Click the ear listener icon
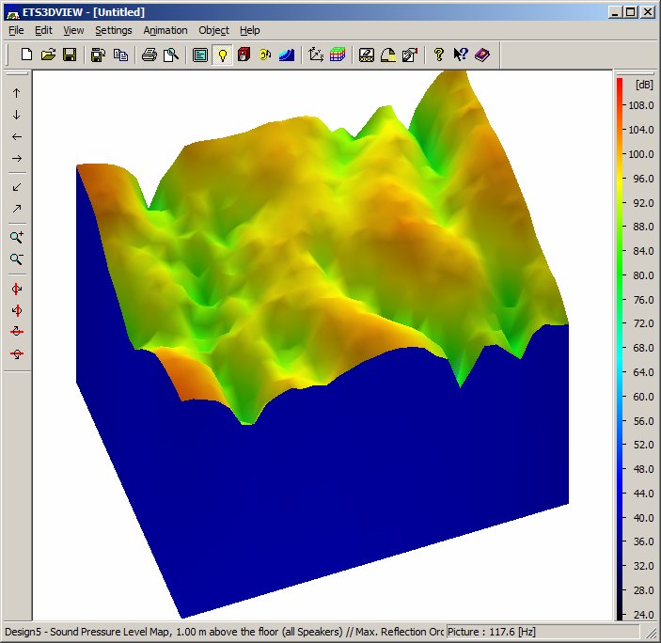 265,55
